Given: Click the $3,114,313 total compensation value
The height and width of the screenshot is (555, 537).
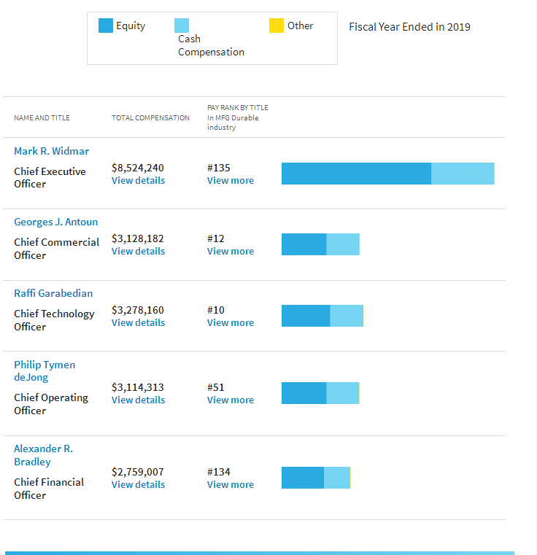Looking at the screenshot, I should [138, 387].
